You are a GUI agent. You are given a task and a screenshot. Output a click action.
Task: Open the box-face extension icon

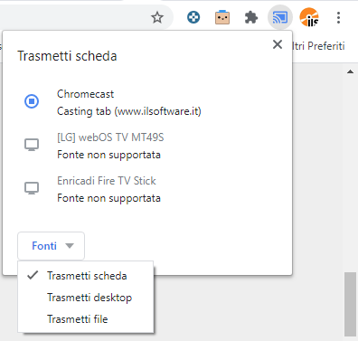click(x=222, y=17)
